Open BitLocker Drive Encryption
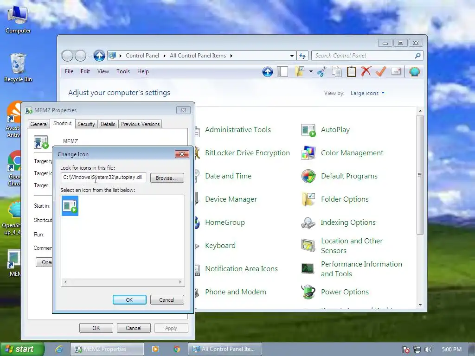 tap(247, 153)
